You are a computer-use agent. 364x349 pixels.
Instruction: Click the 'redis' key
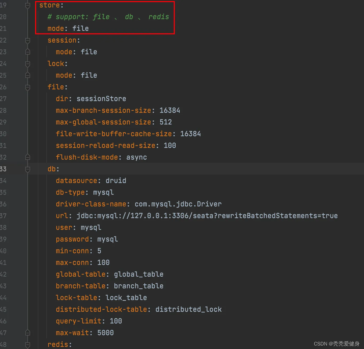58,344
